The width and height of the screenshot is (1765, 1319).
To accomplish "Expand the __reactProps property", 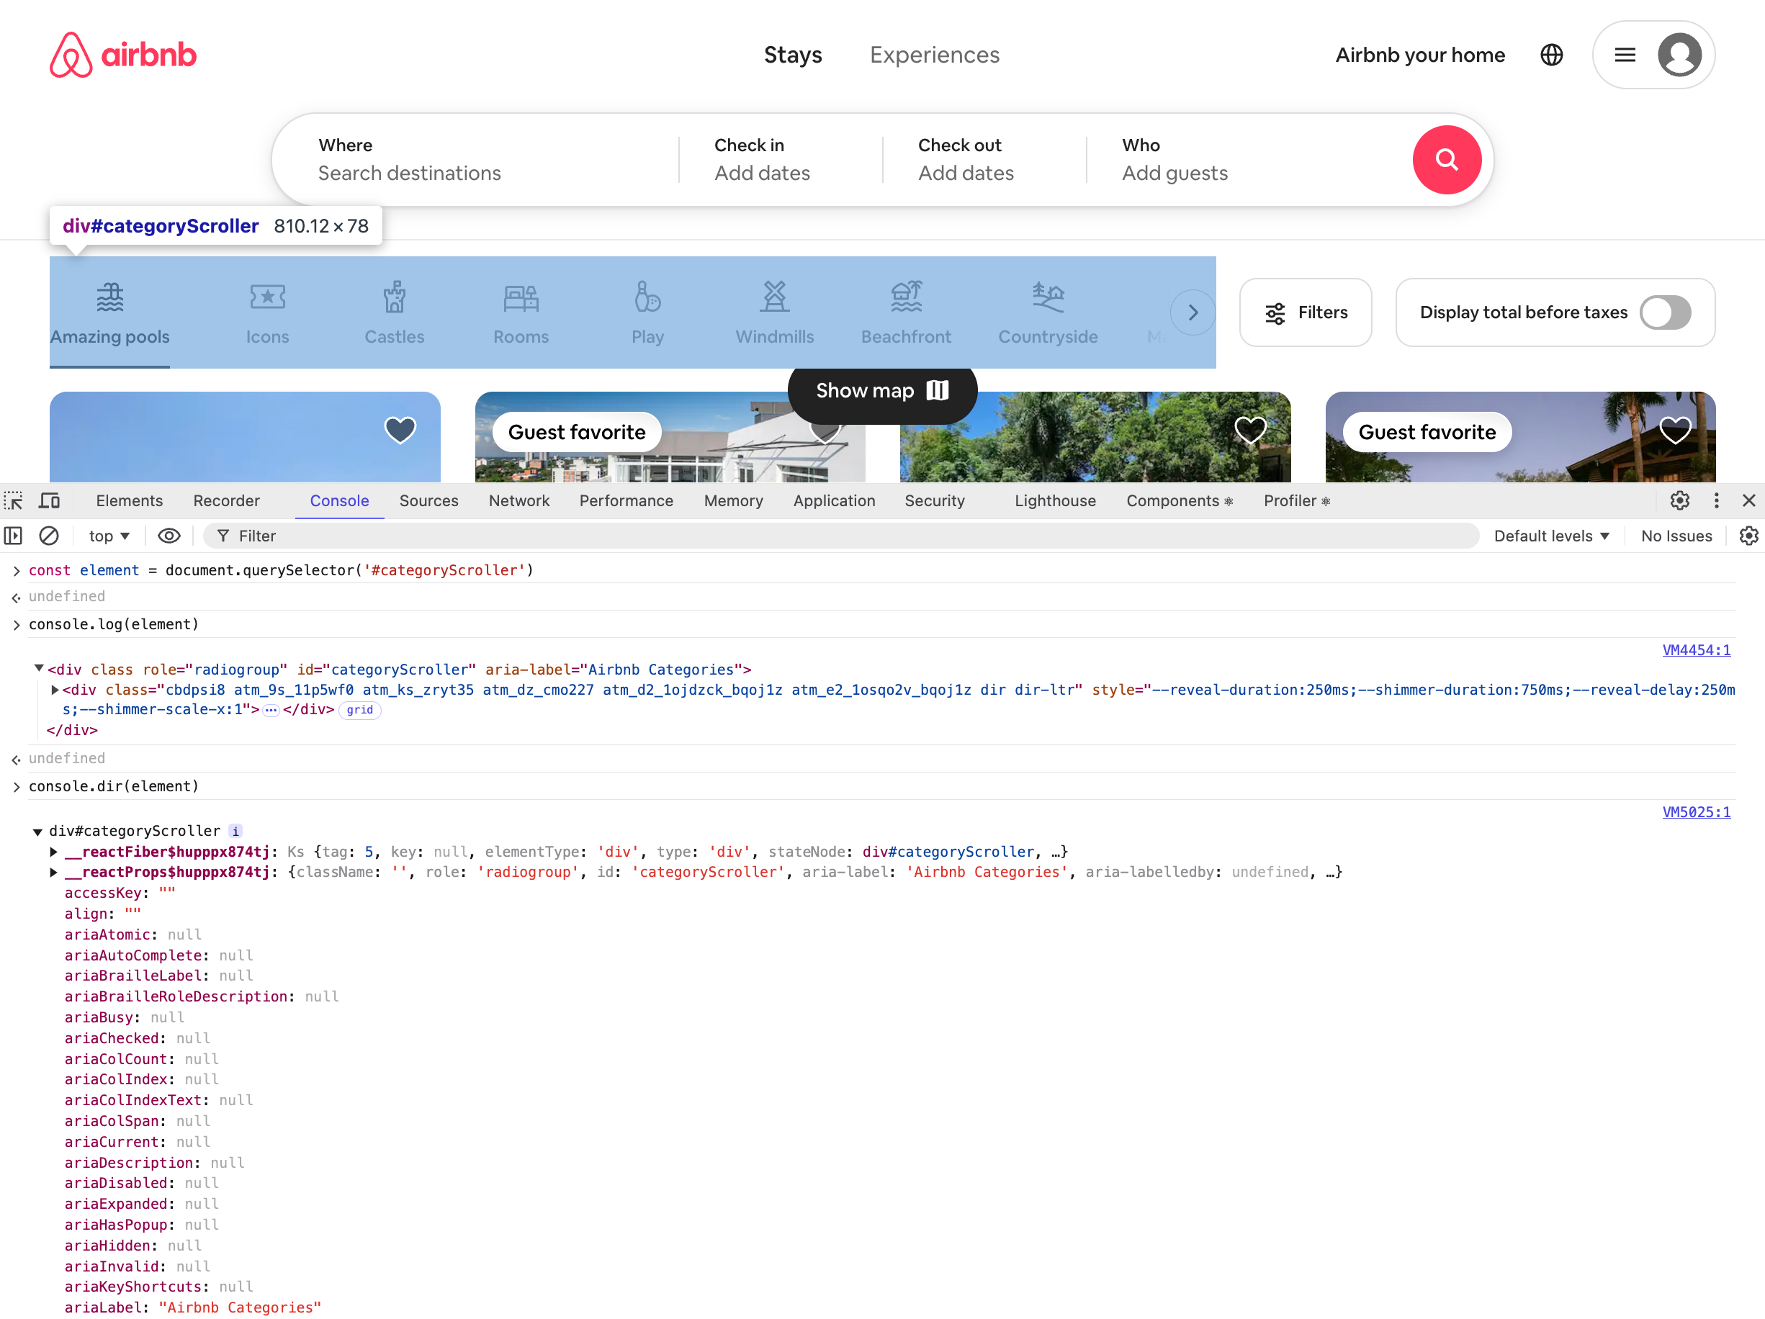I will pos(53,872).
